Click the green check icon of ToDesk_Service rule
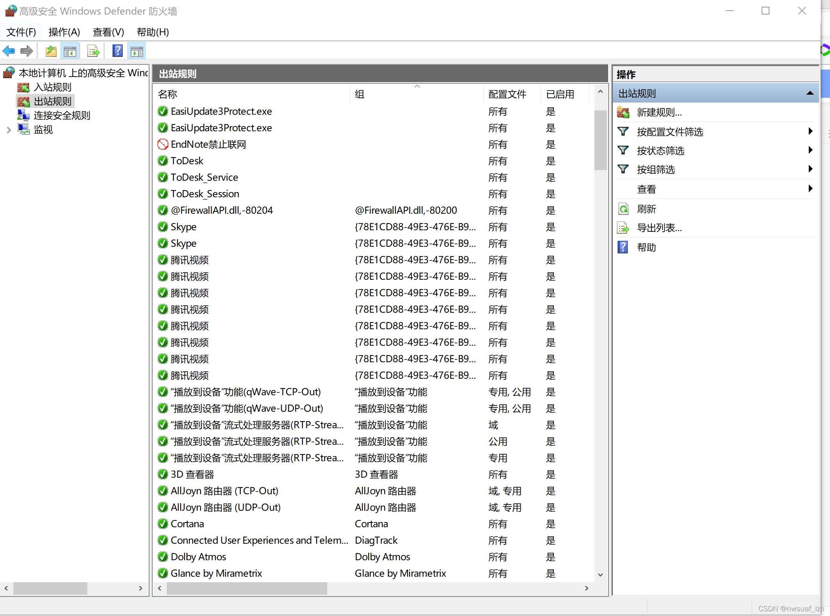830x616 pixels. [x=163, y=177]
